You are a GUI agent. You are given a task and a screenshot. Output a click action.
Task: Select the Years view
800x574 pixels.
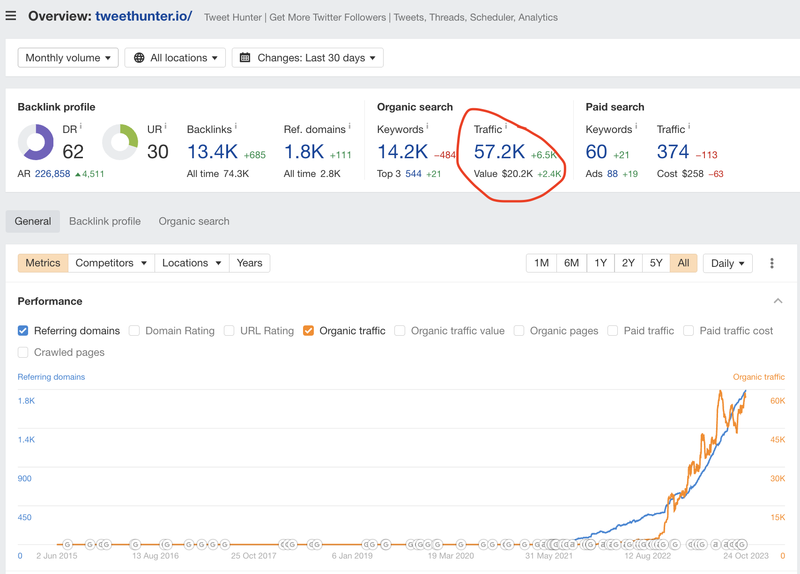(250, 263)
